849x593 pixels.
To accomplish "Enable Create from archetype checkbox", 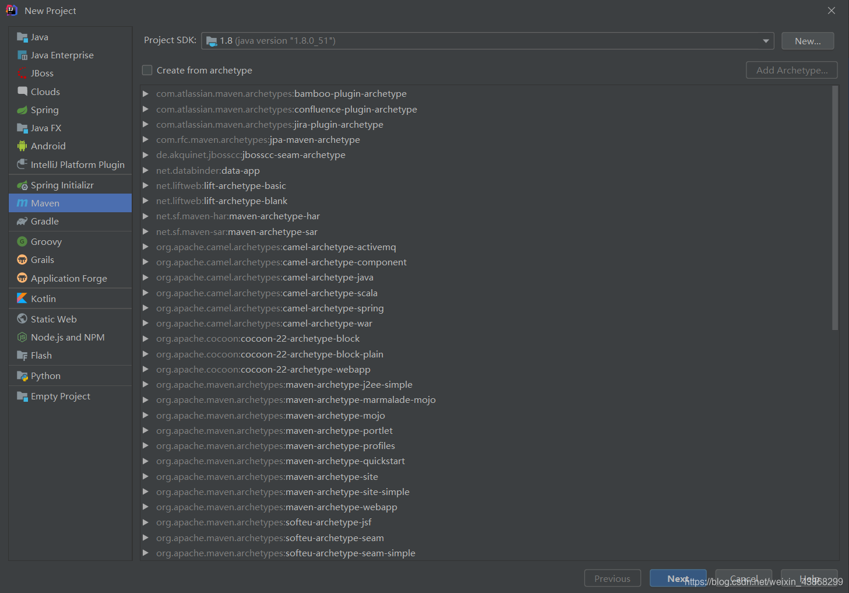I will [147, 70].
